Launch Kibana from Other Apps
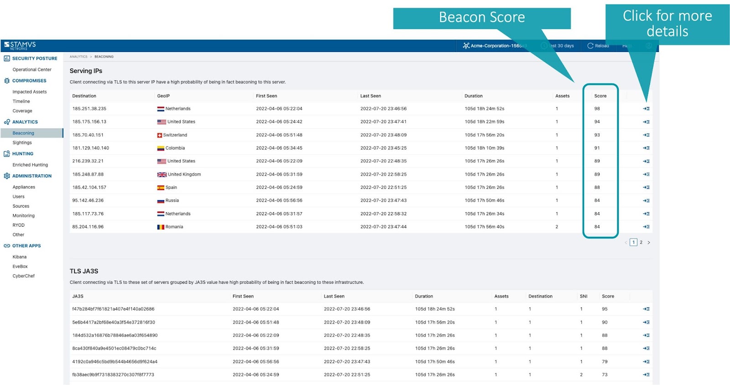 pos(20,257)
